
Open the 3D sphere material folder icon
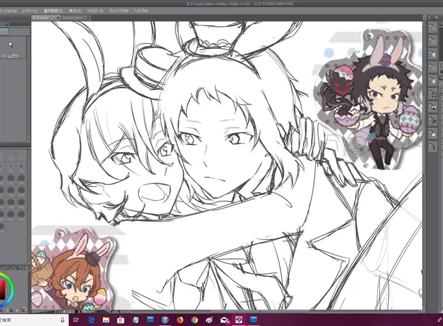433,134
